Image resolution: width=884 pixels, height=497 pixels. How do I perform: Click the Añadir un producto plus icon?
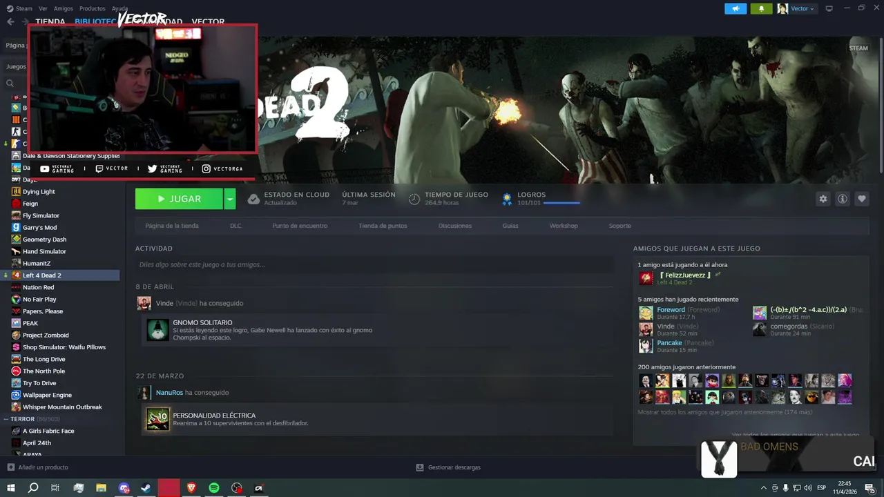10,467
